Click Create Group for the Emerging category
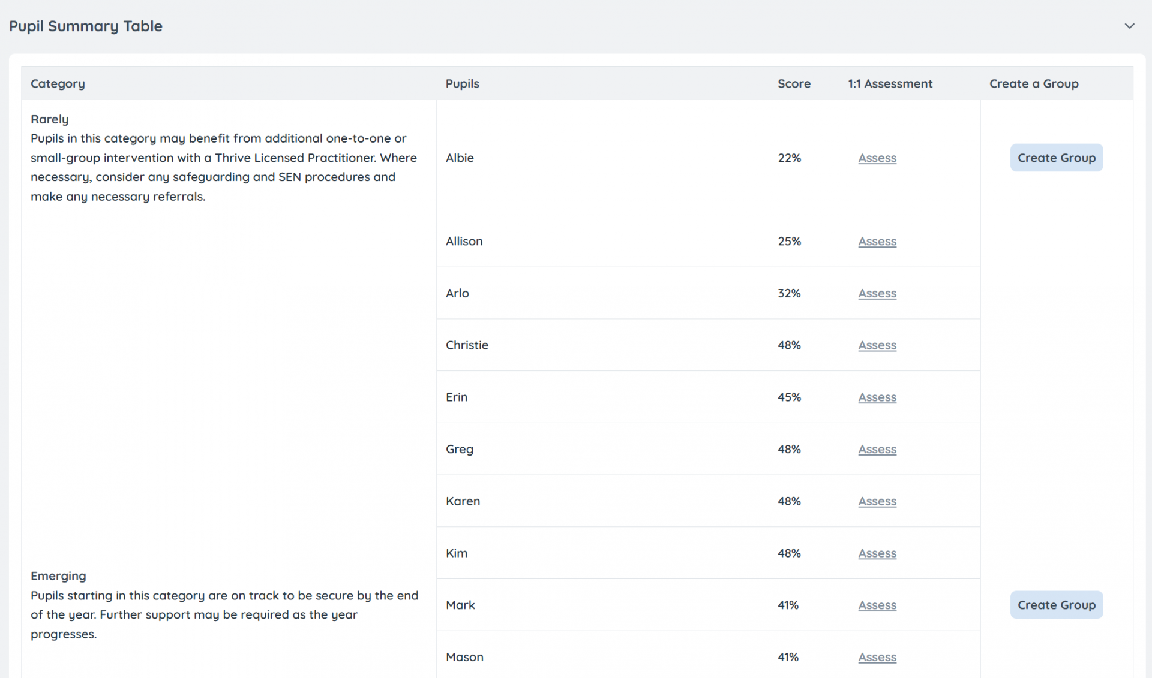Screen dimensions: 1152x678 tap(1056, 605)
